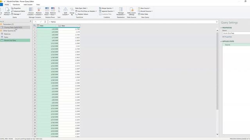Select the Parameters group folder
250x140 pixels.
8,24
